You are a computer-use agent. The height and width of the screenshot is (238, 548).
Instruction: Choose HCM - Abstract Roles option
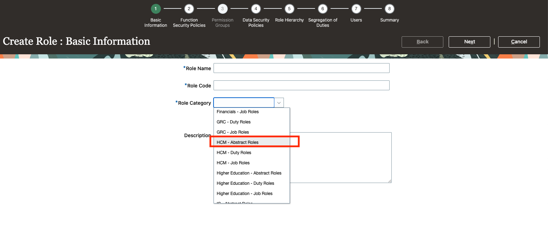238,142
